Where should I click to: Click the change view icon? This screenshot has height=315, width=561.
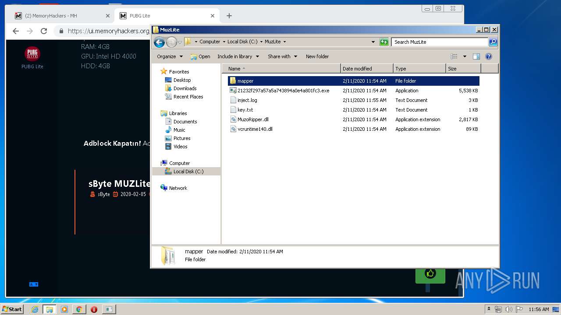point(454,56)
